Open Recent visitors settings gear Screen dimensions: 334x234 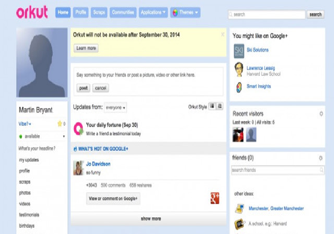(321, 114)
